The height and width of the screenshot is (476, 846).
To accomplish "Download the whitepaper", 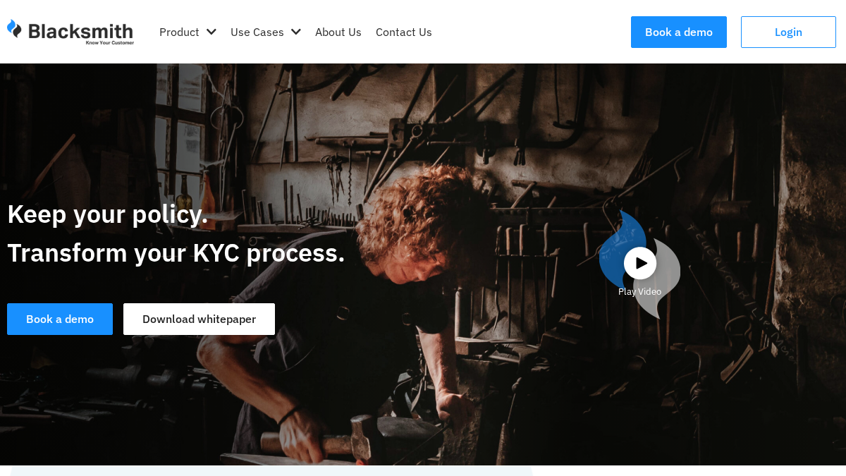I will click(199, 319).
